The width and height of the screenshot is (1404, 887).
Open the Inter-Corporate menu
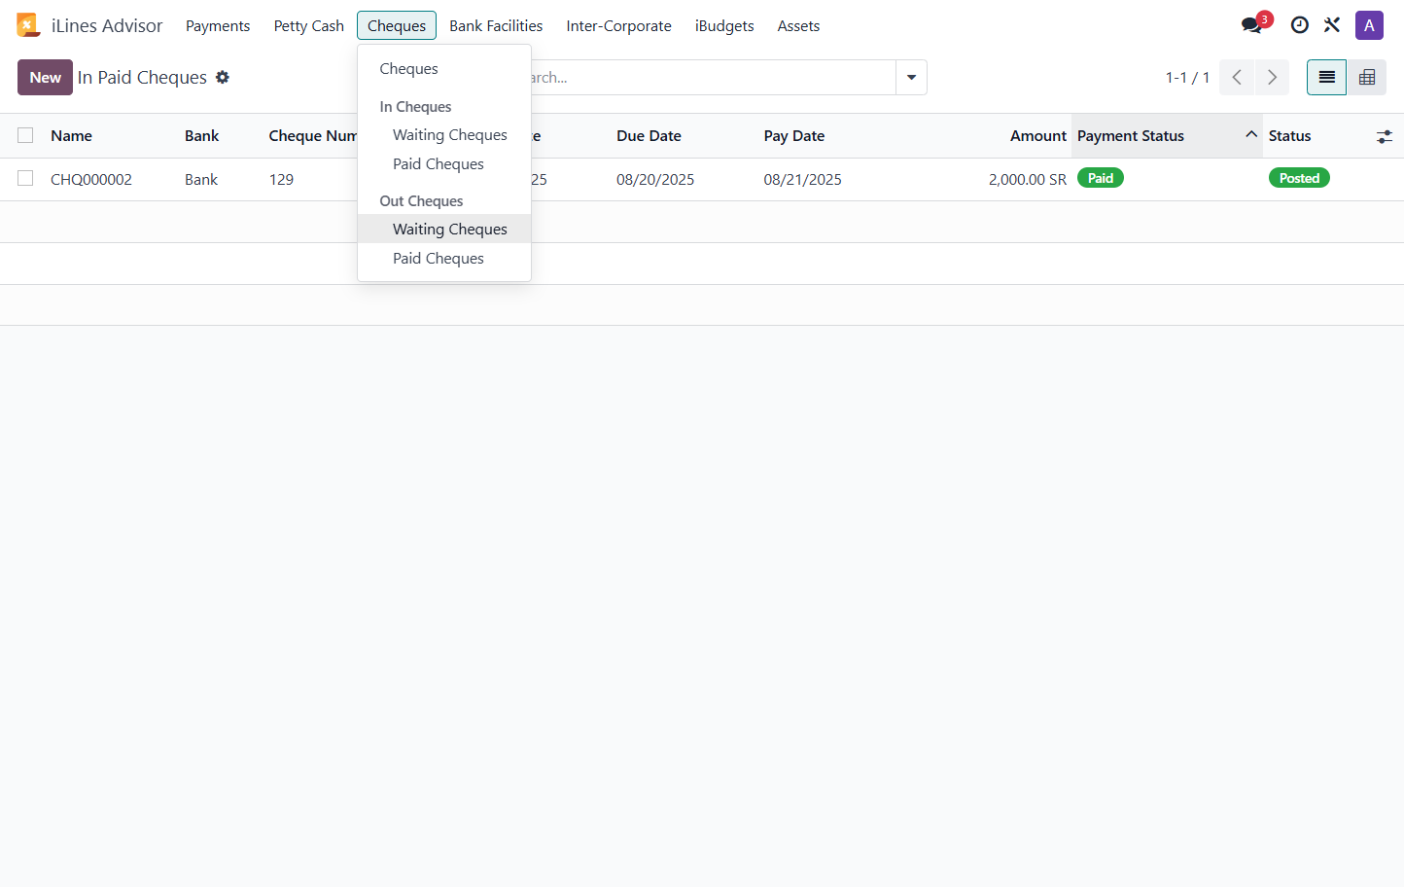pyautogui.click(x=619, y=26)
